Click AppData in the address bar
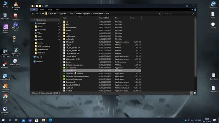Screen dimensions: 219x123 coord(62,14)
